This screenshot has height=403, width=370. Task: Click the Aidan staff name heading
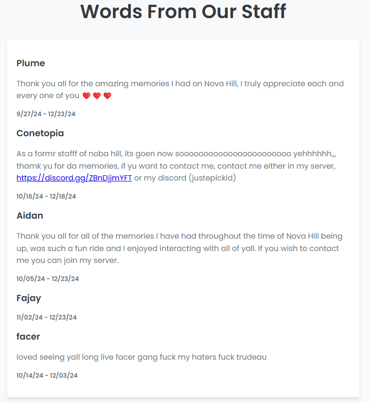(x=30, y=216)
